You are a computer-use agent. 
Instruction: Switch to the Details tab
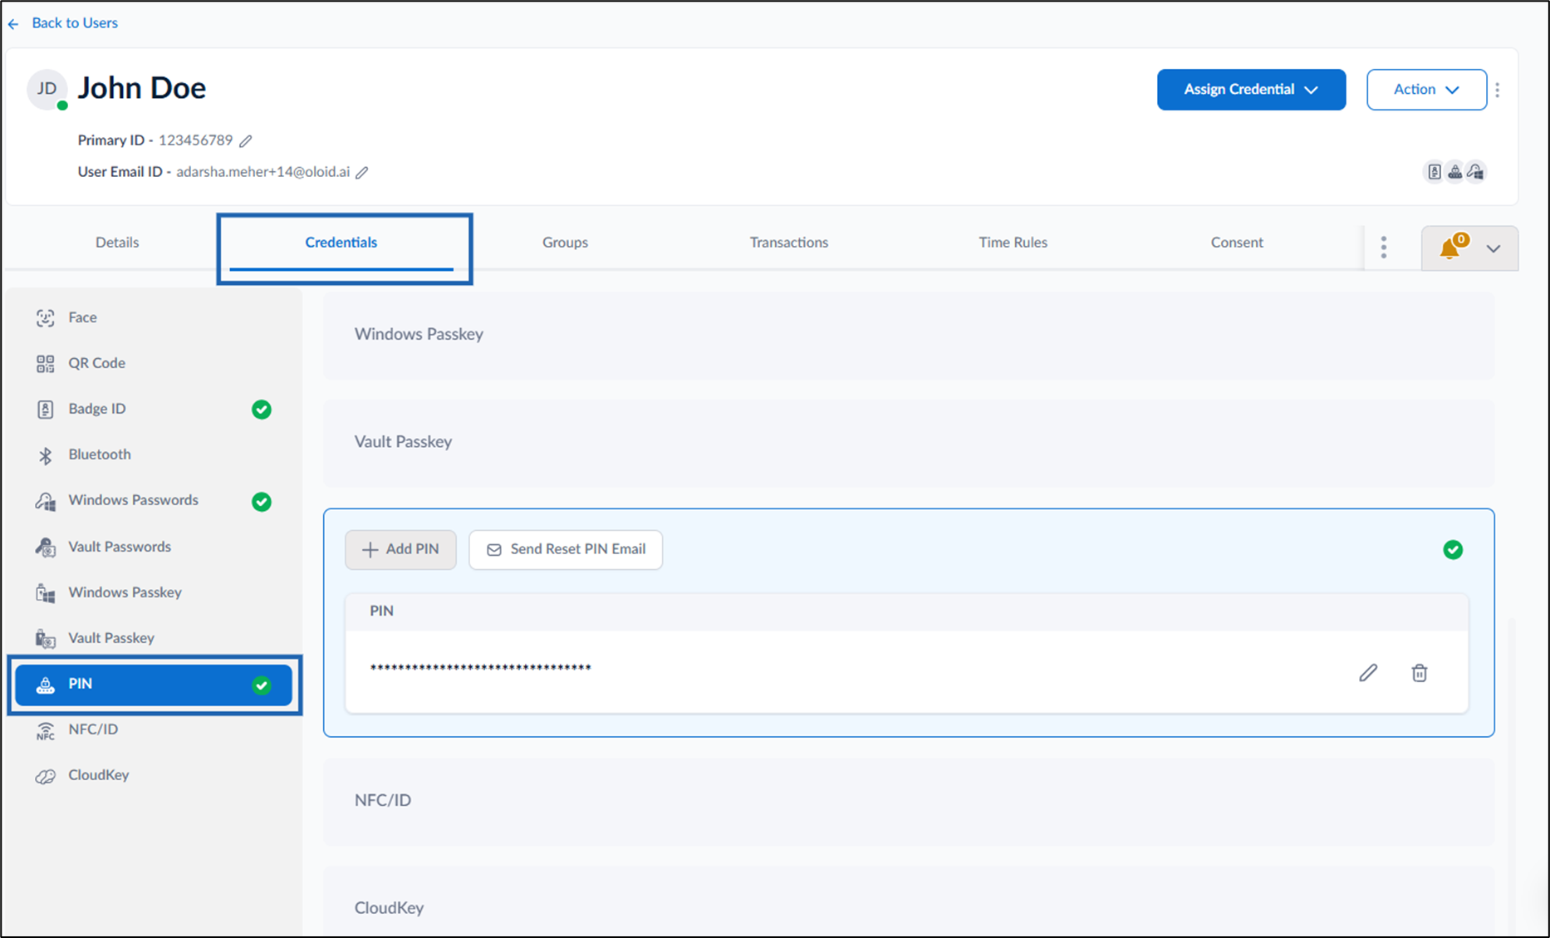pyautogui.click(x=117, y=243)
